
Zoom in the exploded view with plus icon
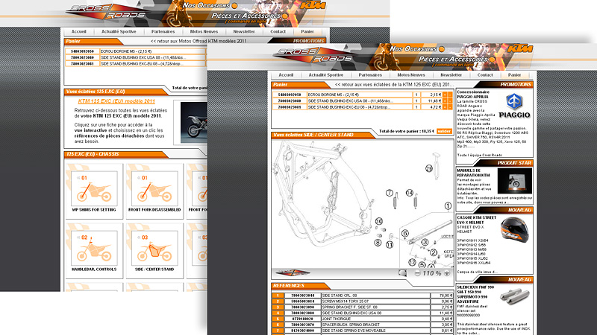[x=447, y=273]
